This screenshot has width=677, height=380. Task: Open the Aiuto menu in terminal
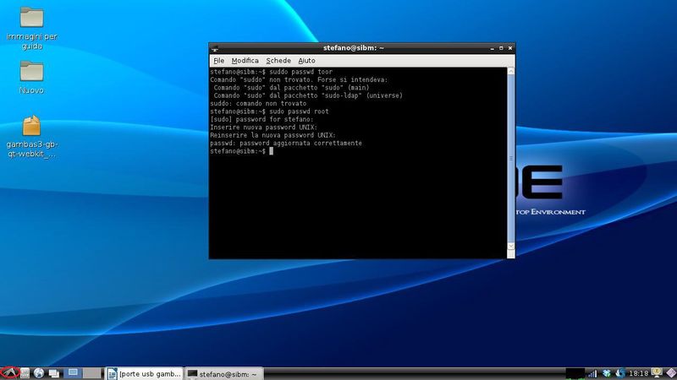point(306,61)
